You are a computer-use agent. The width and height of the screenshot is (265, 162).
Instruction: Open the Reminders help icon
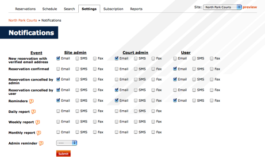tap(31, 101)
